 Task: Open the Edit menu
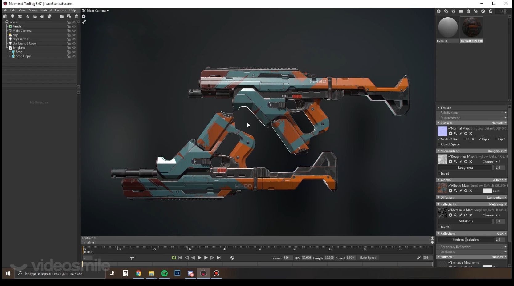click(x=13, y=10)
